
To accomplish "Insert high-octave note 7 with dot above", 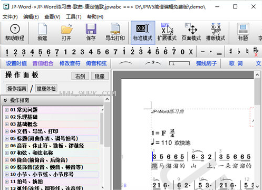I will tap(174, 52).
